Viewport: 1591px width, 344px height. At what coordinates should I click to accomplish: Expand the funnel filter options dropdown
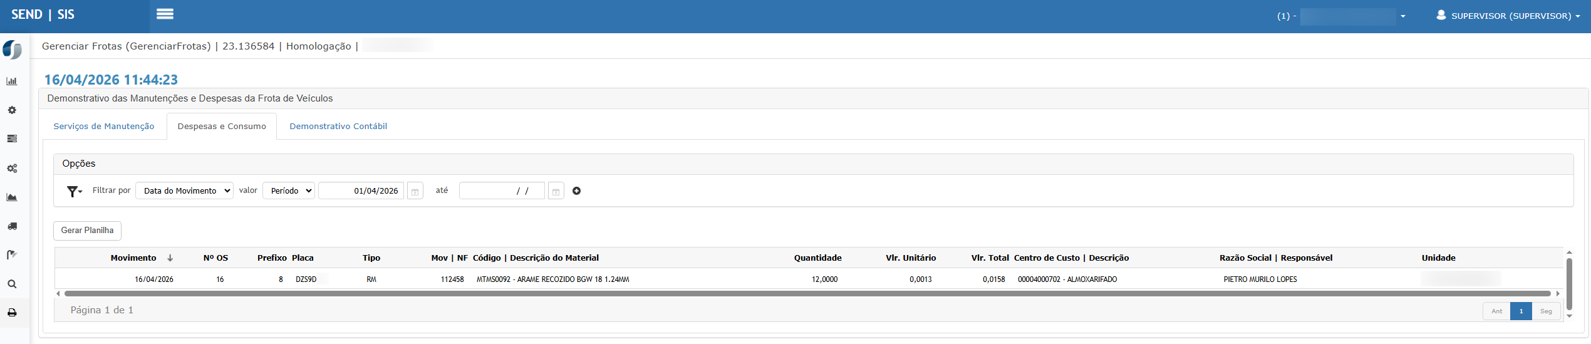75,191
